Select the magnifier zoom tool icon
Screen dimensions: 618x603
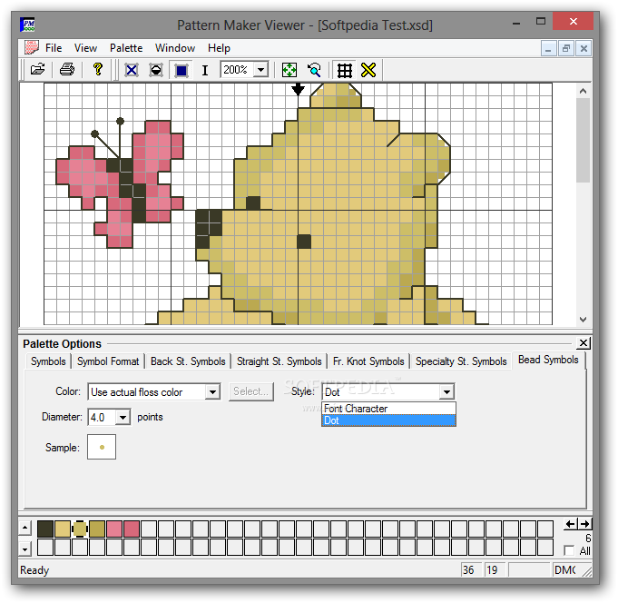click(314, 70)
